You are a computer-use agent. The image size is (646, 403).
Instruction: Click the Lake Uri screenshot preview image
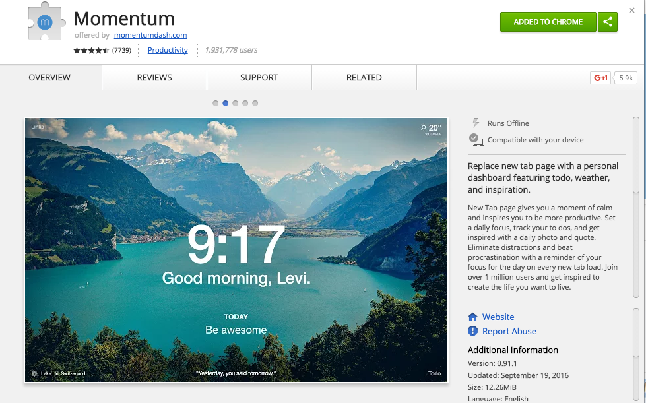(236, 250)
